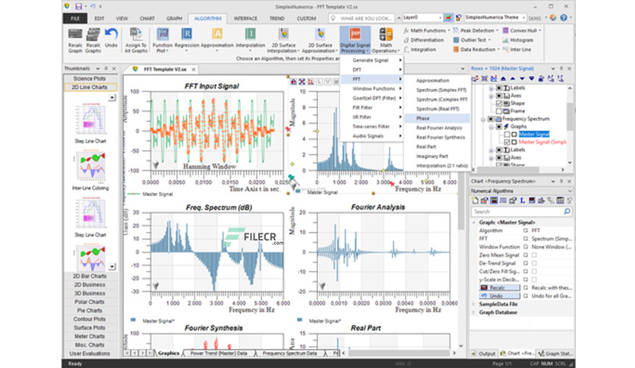Open the Polar Charts category
Image resolution: width=635 pixels, height=368 pixels.
coord(90,302)
